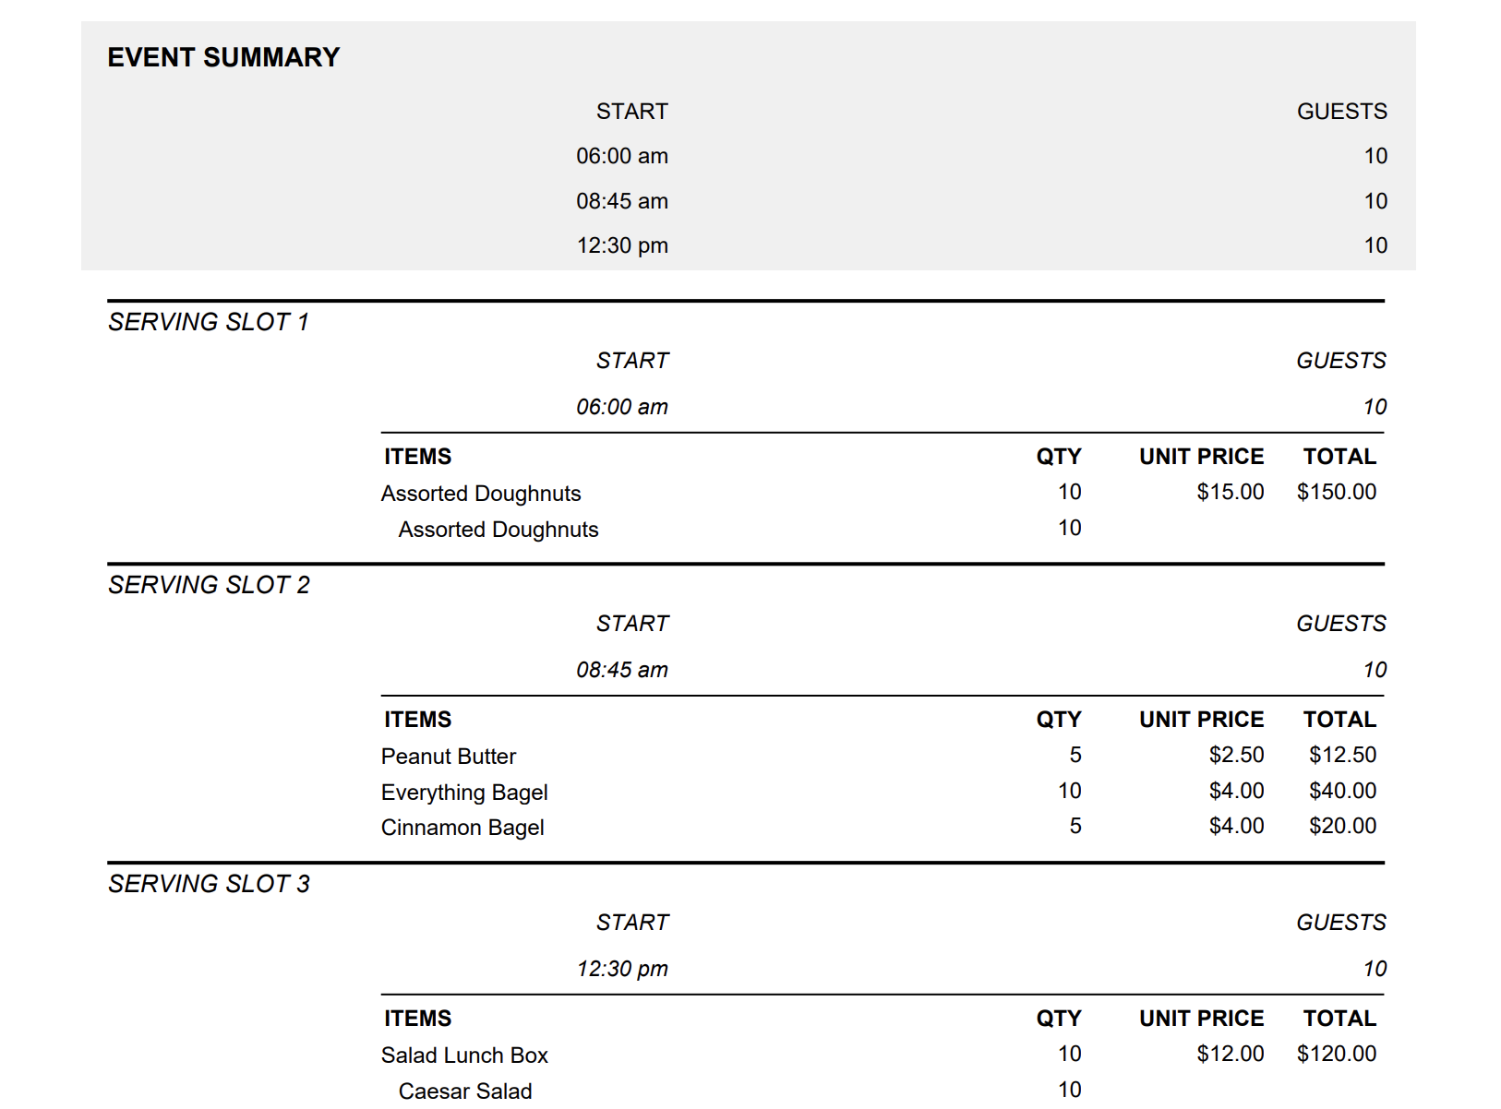The width and height of the screenshot is (1501, 1109).
Task: Click the $12.50 Peanut Butter total
Action: click(1342, 755)
